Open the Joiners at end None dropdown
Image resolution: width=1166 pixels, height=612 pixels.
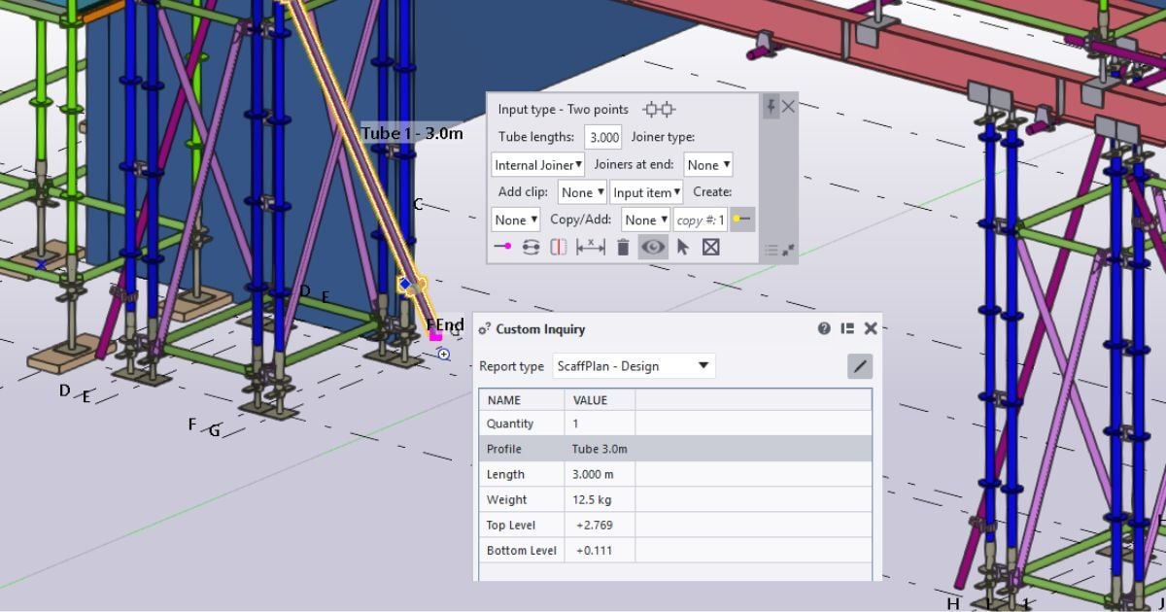pos(708,164)
